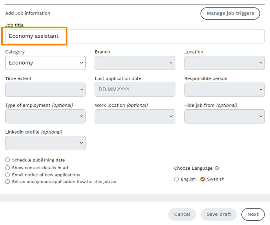This screenshot has width=270, height=225.
Task: Enable anonymous application flow option
Action: [x=8, y=181]
